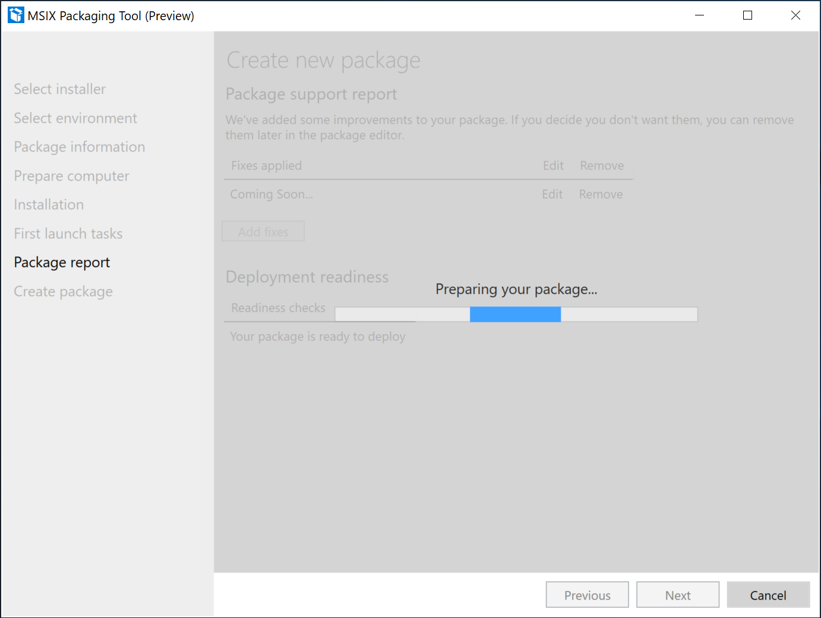Select Prepare computer in sidebar
This screenshot has width=821, height=618.
72,176
